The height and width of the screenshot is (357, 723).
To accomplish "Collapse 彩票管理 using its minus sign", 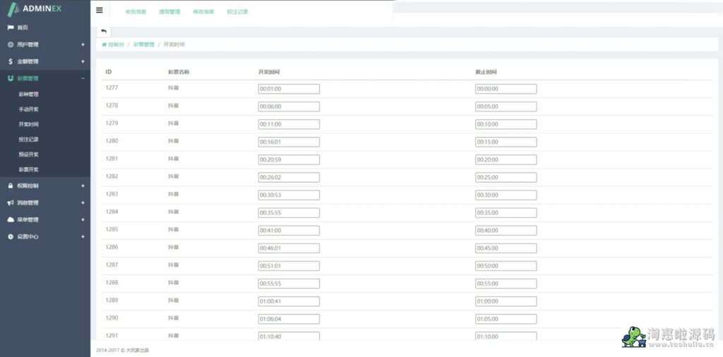I will pyautogui.click(x=83, y=78).
